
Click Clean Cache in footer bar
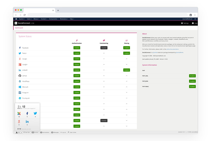(x=72, y=132)
